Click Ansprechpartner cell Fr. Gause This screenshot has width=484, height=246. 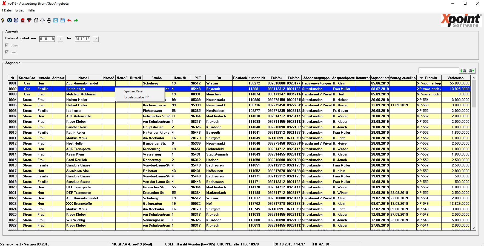pos(344,111)
